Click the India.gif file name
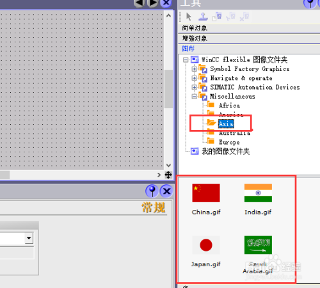The image size is (320, 288). (258, 212)
